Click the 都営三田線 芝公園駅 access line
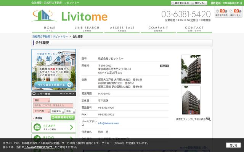This screenshot has width=244, height=152. coord(120,87)
